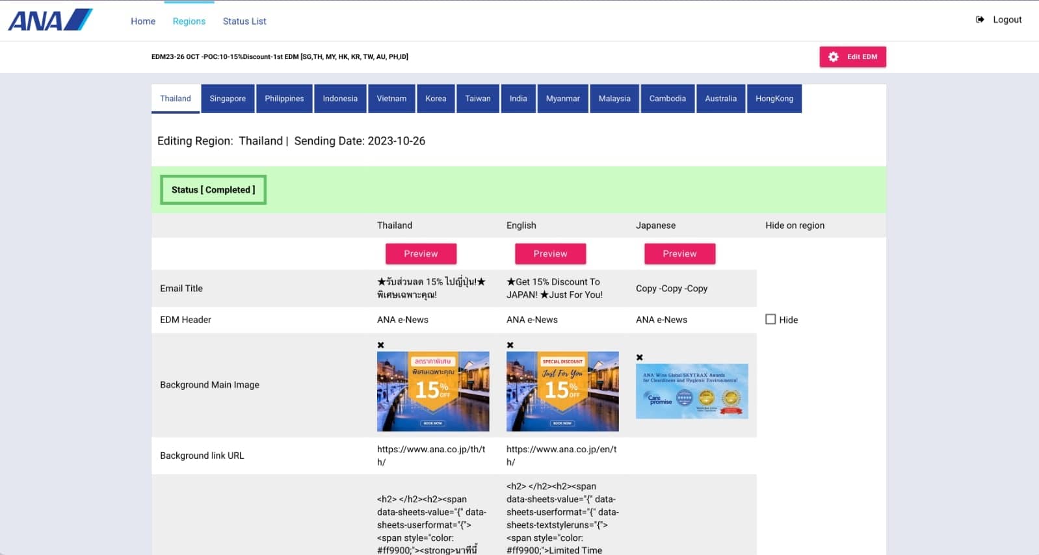The height and width of the screenshot is (555, 1039).
Task: Click the 'English' column header
Action: coord(521,226)
